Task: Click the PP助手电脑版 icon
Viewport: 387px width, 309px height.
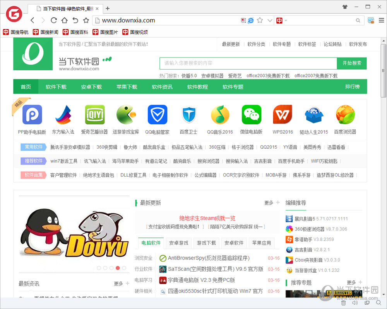Action: coord(32,115)
